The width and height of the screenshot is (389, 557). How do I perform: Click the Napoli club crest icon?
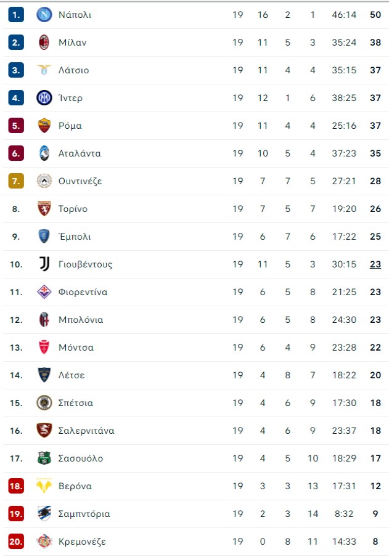(x=44, y=15)
